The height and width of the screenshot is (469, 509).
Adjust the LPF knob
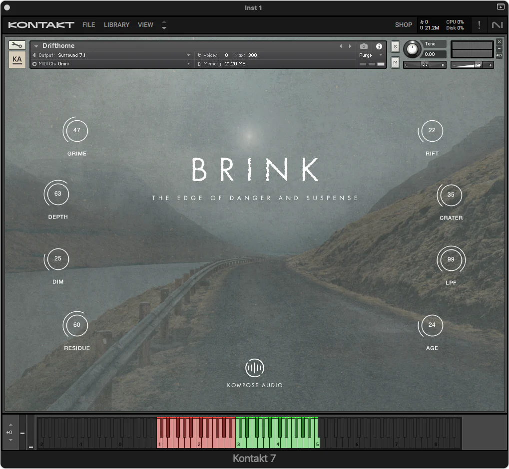point(451,259)
